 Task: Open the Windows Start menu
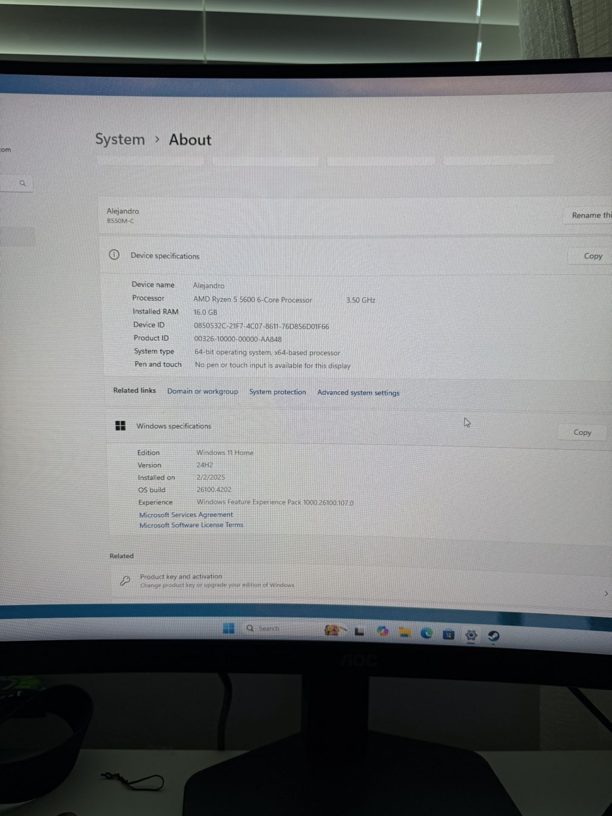[x=229, y=628]
